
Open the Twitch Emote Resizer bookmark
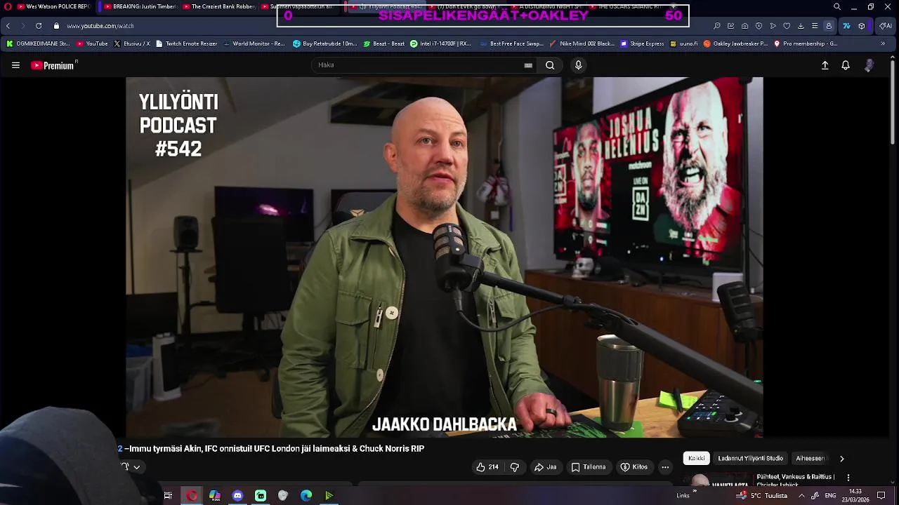[187, 43]
